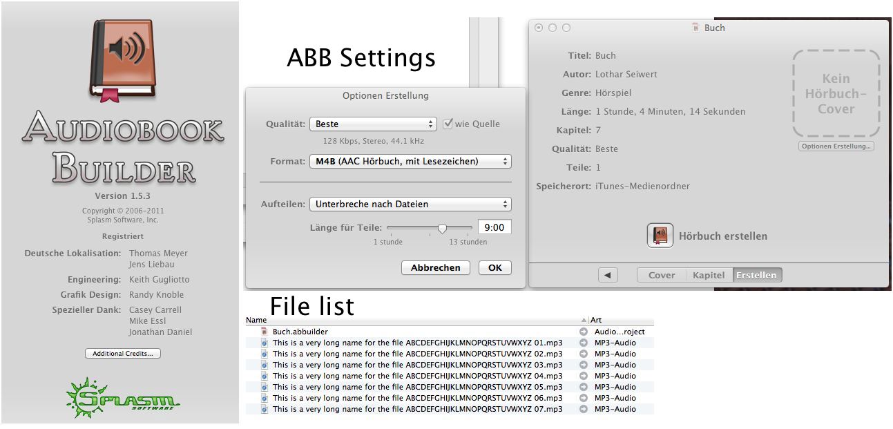Click the Abbrechen button

click(435, 267)
